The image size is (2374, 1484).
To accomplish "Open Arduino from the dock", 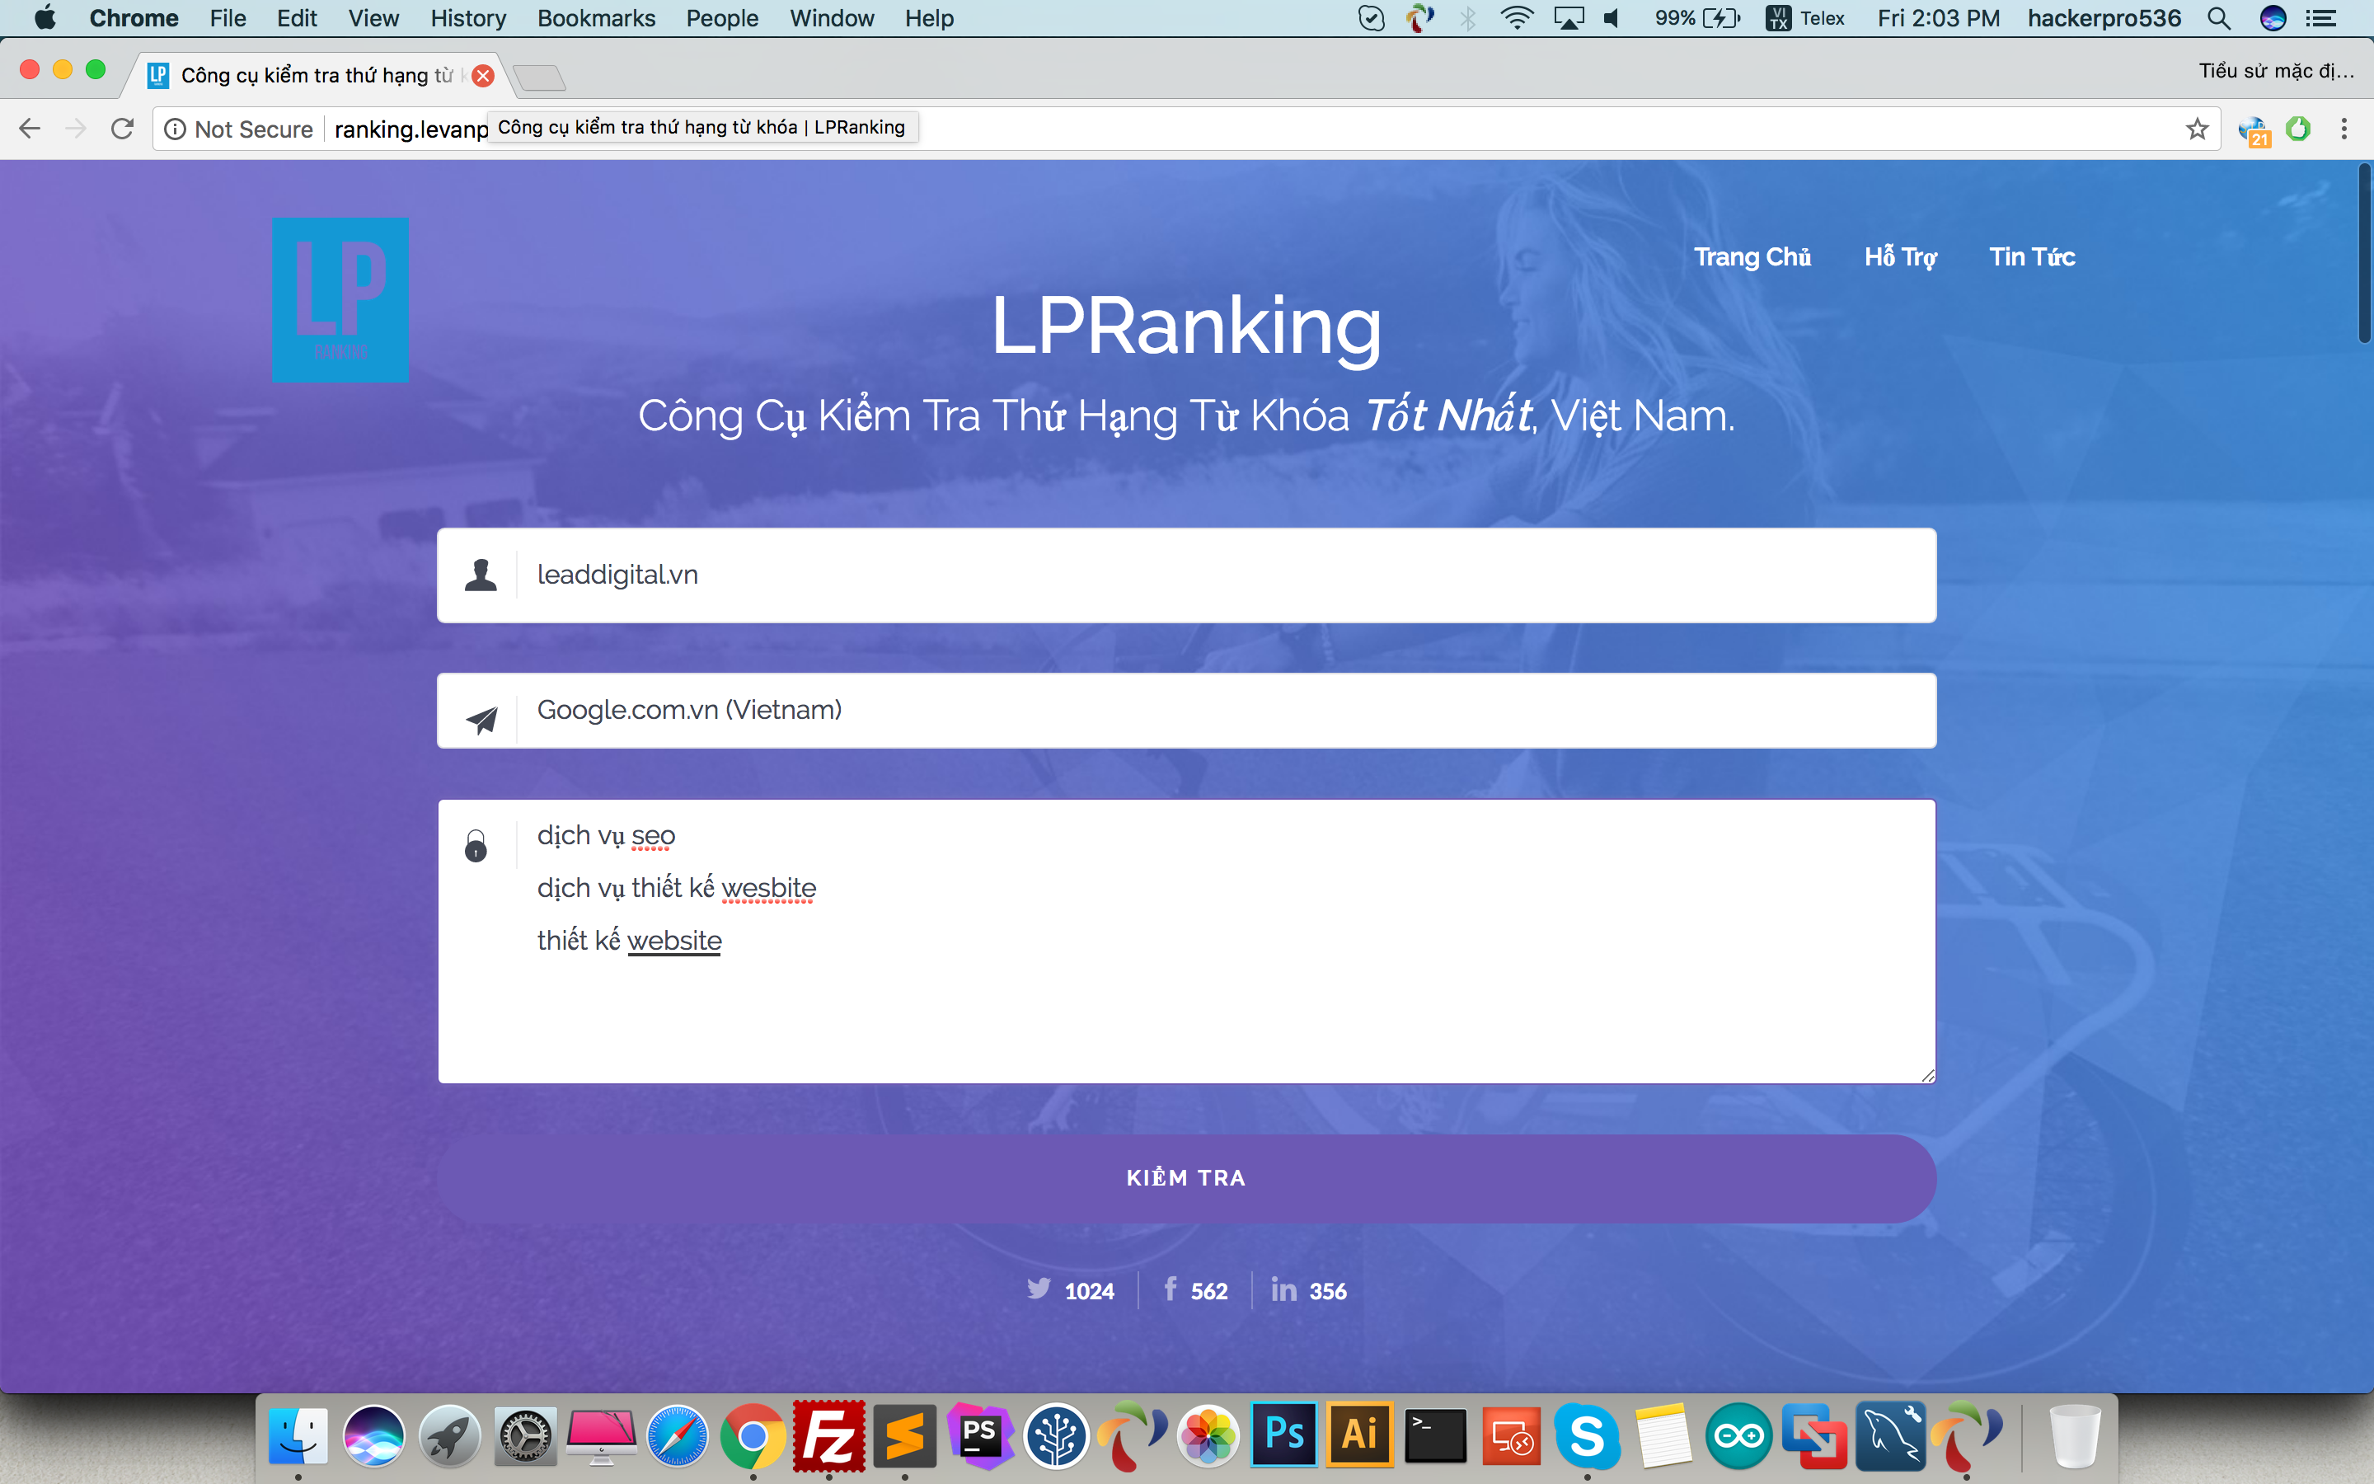I will 1738,1436.
